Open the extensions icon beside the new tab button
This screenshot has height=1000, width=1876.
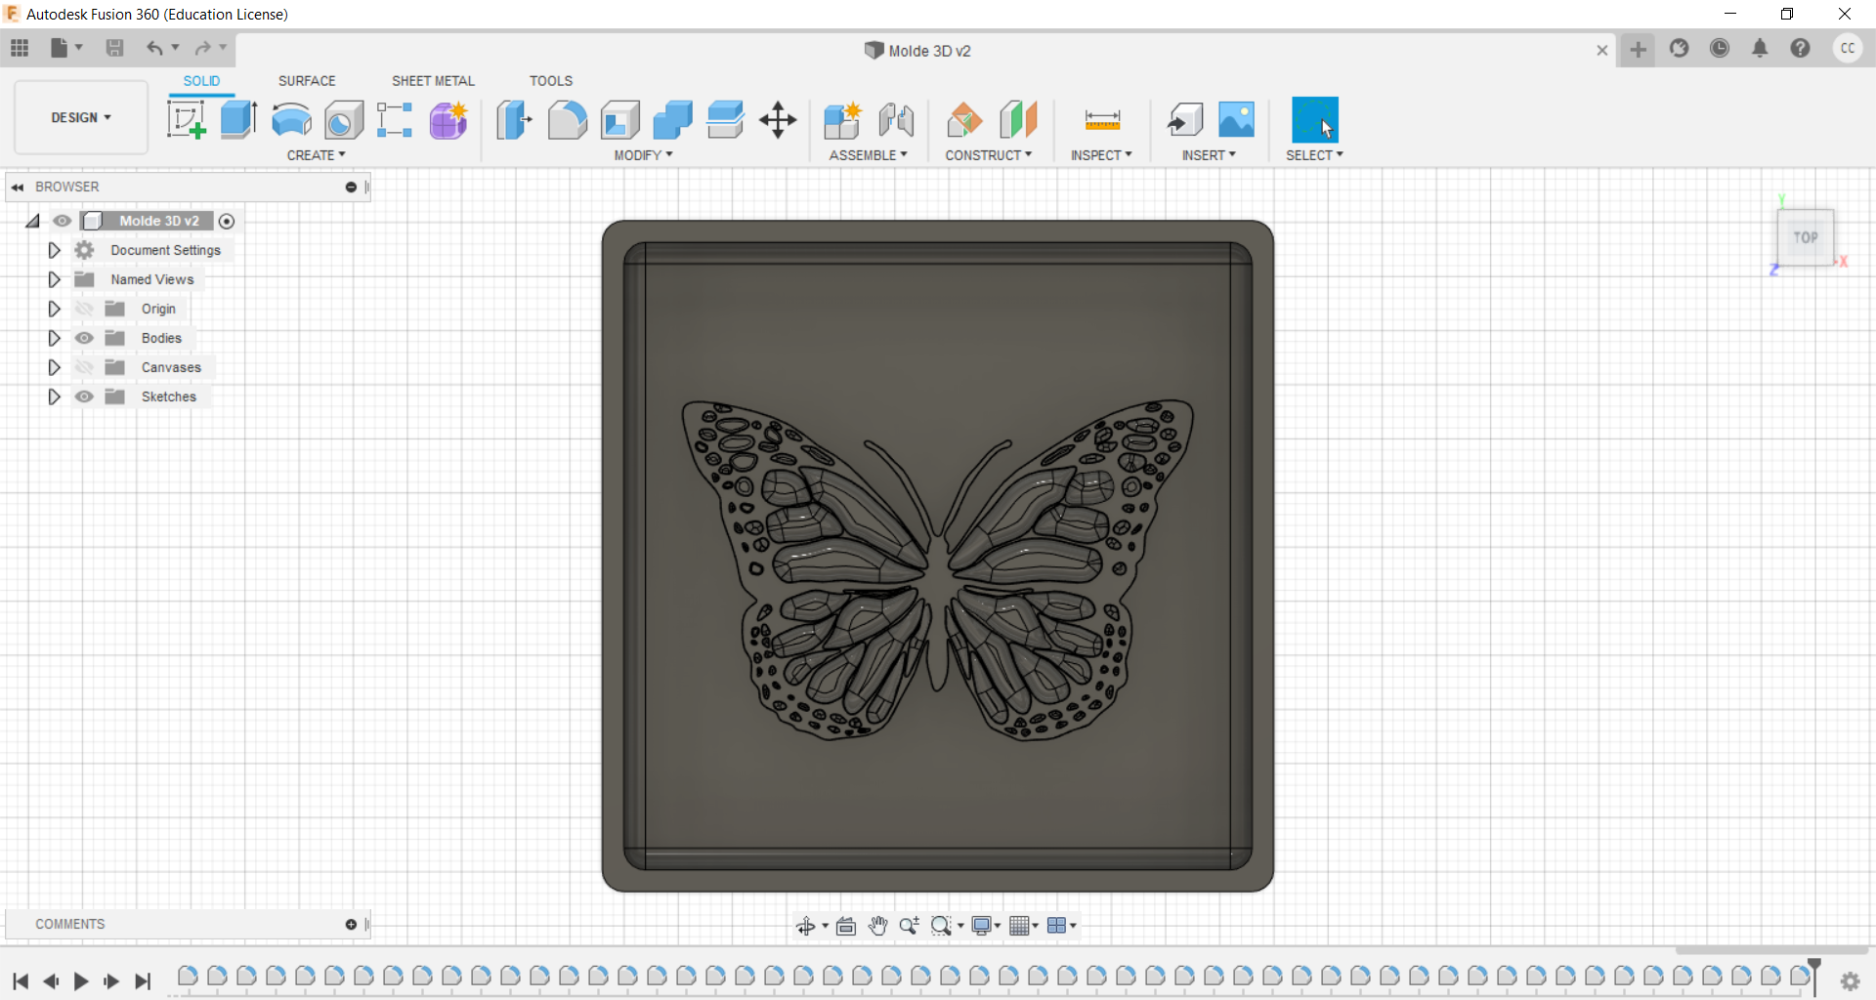(x=1679, y=49)
